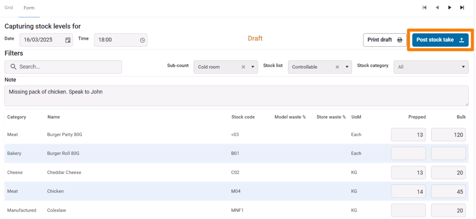Switch to the Form tab
476x219 pixels.
point(29,8)
